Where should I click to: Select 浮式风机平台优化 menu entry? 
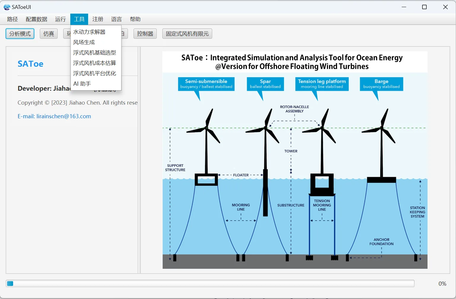(x=96, y=73)
